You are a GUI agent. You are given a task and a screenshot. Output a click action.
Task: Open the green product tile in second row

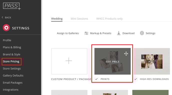(150, 92)
